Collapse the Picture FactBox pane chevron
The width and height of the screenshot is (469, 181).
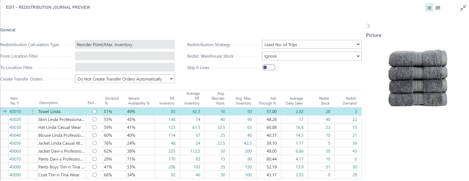pos(368,26)
